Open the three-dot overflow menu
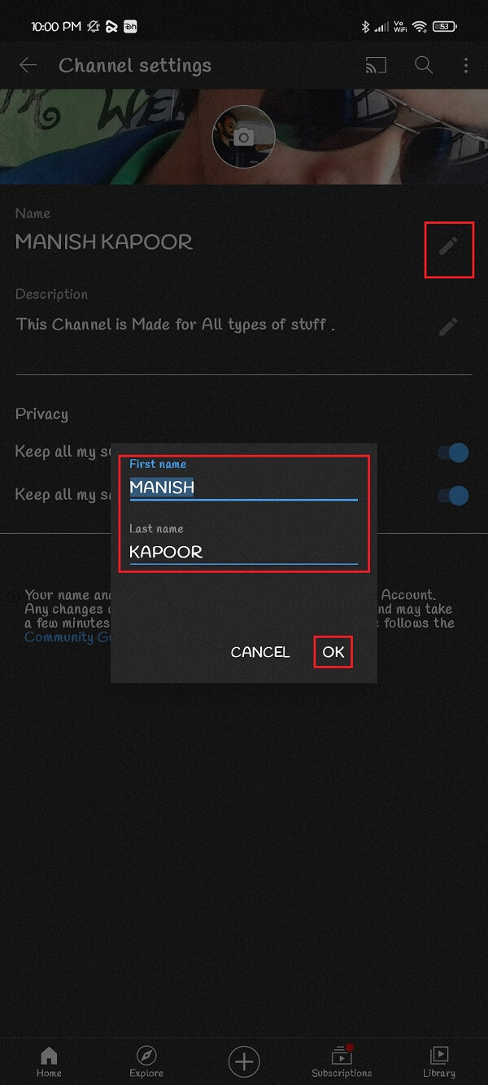This screenshot has width=488, height=1085. point(466,65)
